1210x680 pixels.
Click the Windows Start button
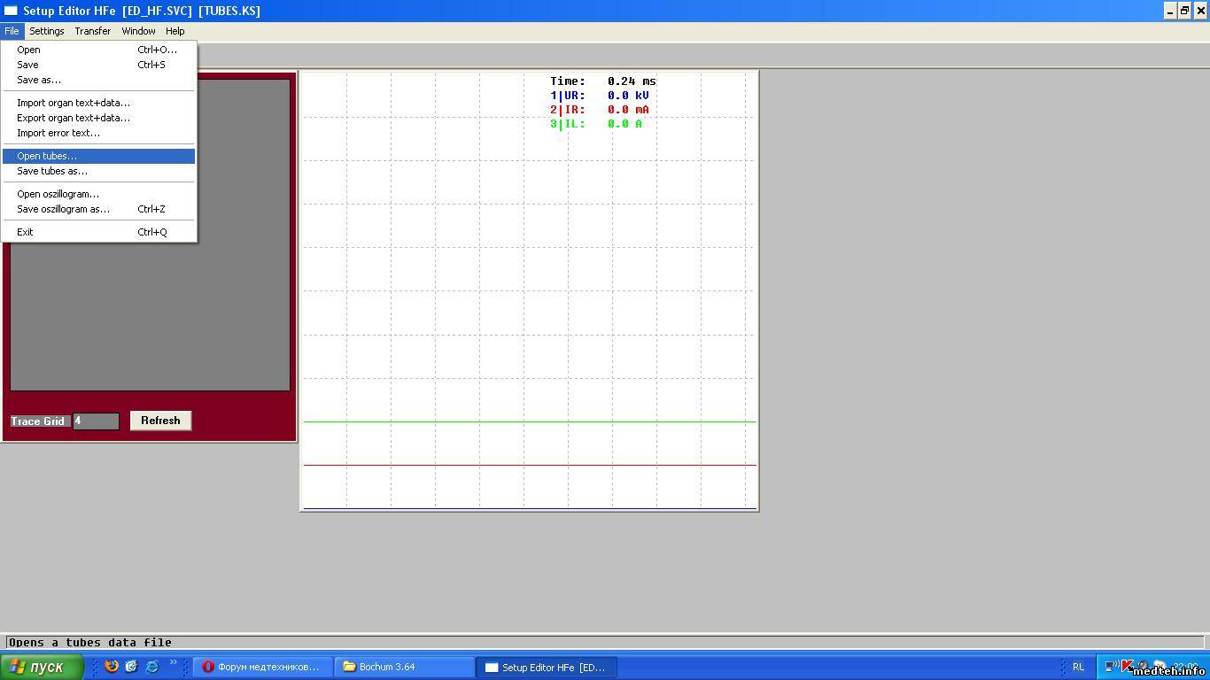point(42,667)
